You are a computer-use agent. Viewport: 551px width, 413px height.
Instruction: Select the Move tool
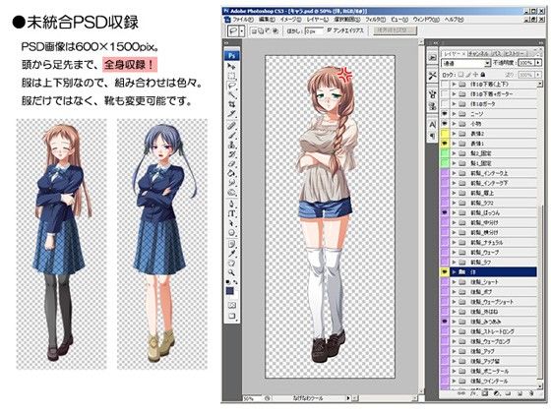tap(231, 66)
